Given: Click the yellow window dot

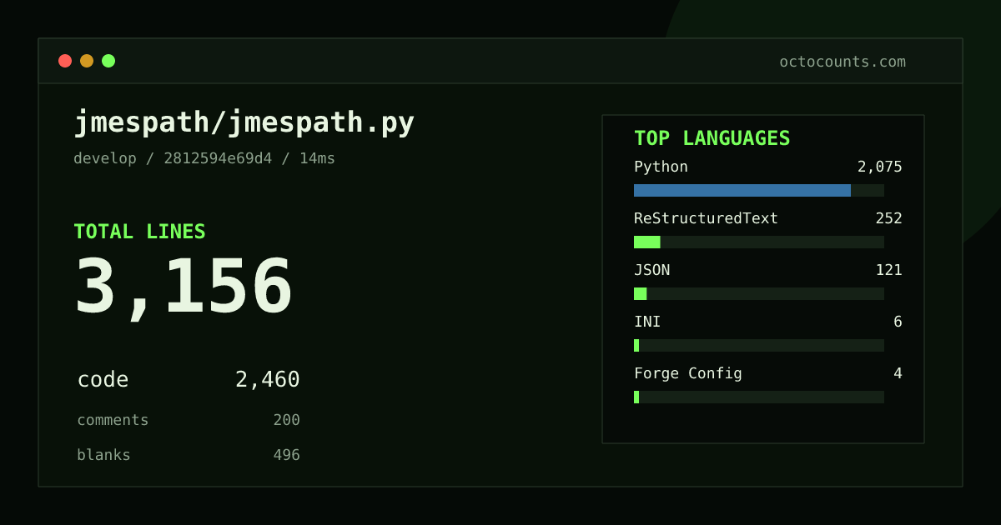Looking at the screenshot, I should 87,61.
